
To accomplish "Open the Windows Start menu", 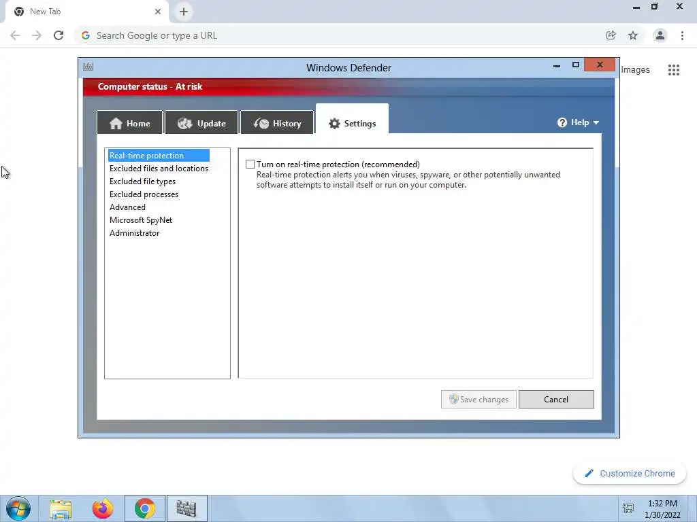I will pyautogui.click(x=18, y=508).
